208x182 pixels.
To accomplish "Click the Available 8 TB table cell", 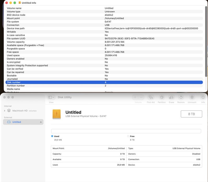I will click(x=89, y=159).
